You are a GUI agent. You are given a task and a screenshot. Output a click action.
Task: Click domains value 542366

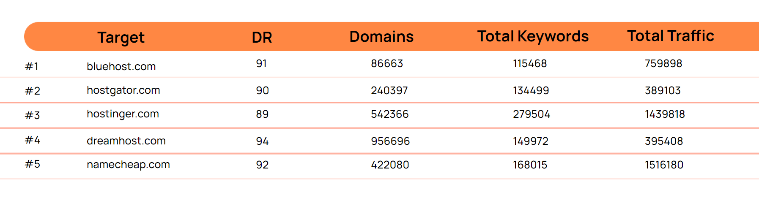389,114
